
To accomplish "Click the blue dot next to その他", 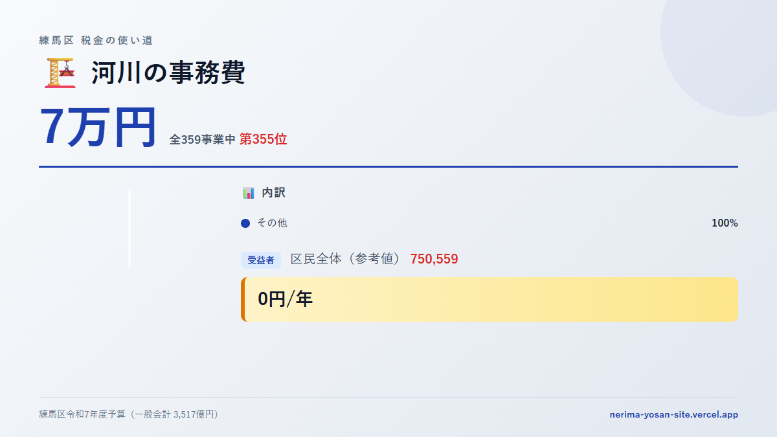I will pyautogui.click(x=245, y=223).
